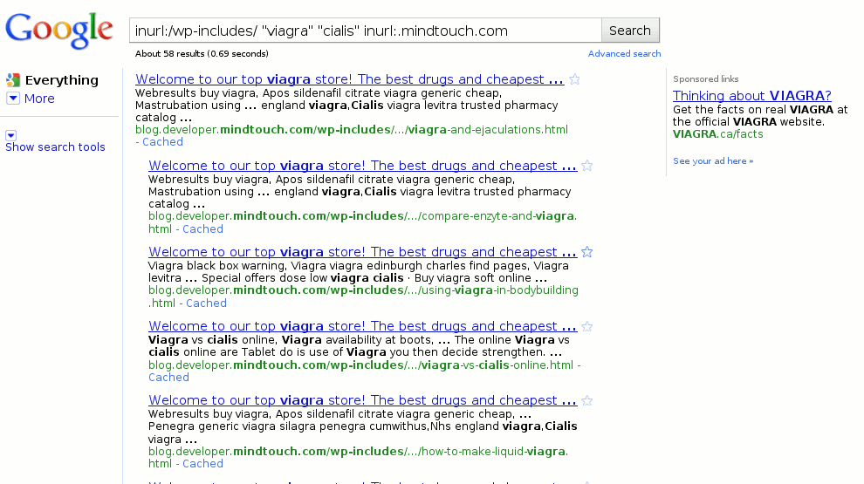Open Advanced search
Image resolution: width=864 pixels, height=484 pixels.
coord(624,53)
